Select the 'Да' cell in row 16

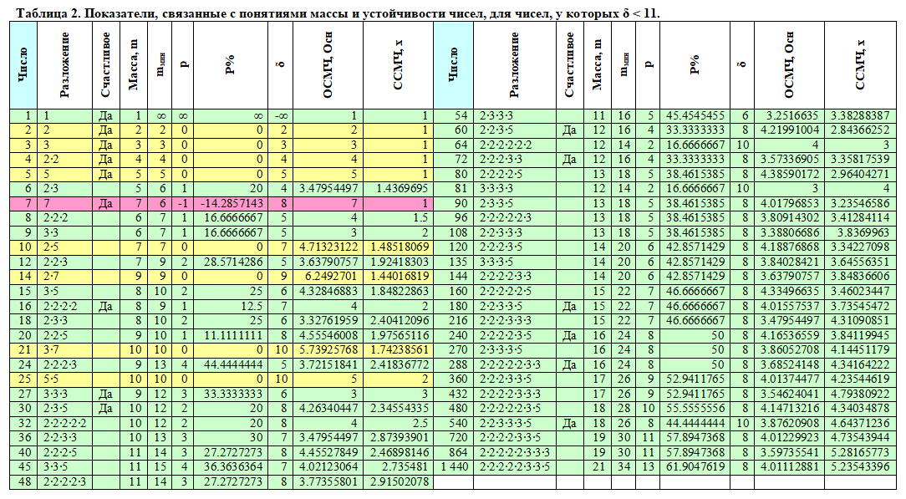tap(106, 306)
